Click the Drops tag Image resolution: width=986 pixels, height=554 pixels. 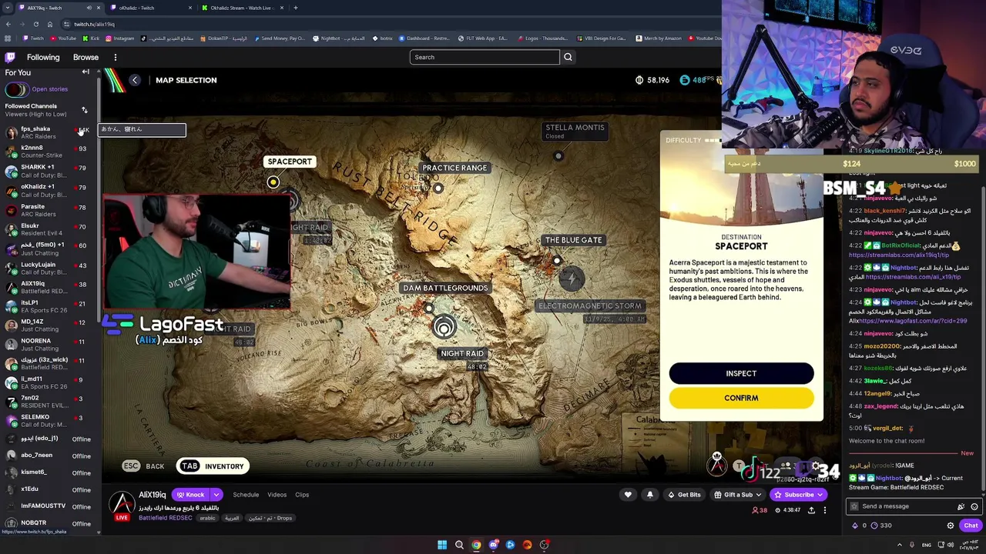(269, 519)
